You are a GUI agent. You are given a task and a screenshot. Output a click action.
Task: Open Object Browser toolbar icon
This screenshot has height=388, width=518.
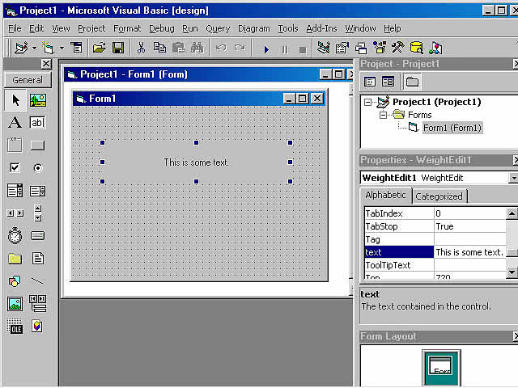pyautogui.click(x=380, y=48)
